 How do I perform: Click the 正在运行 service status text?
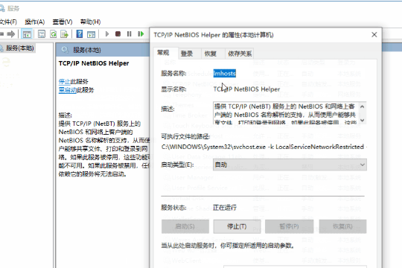click(x=225, y=208)
